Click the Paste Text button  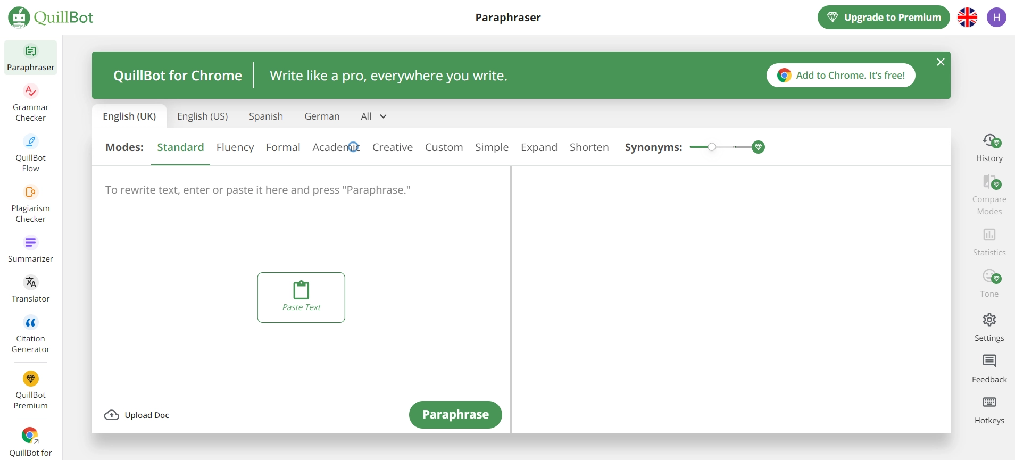pos(301,298)
